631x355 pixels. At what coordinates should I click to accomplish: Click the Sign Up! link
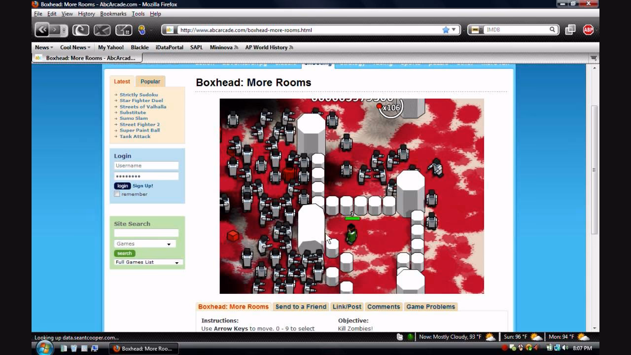click(143, 186)
